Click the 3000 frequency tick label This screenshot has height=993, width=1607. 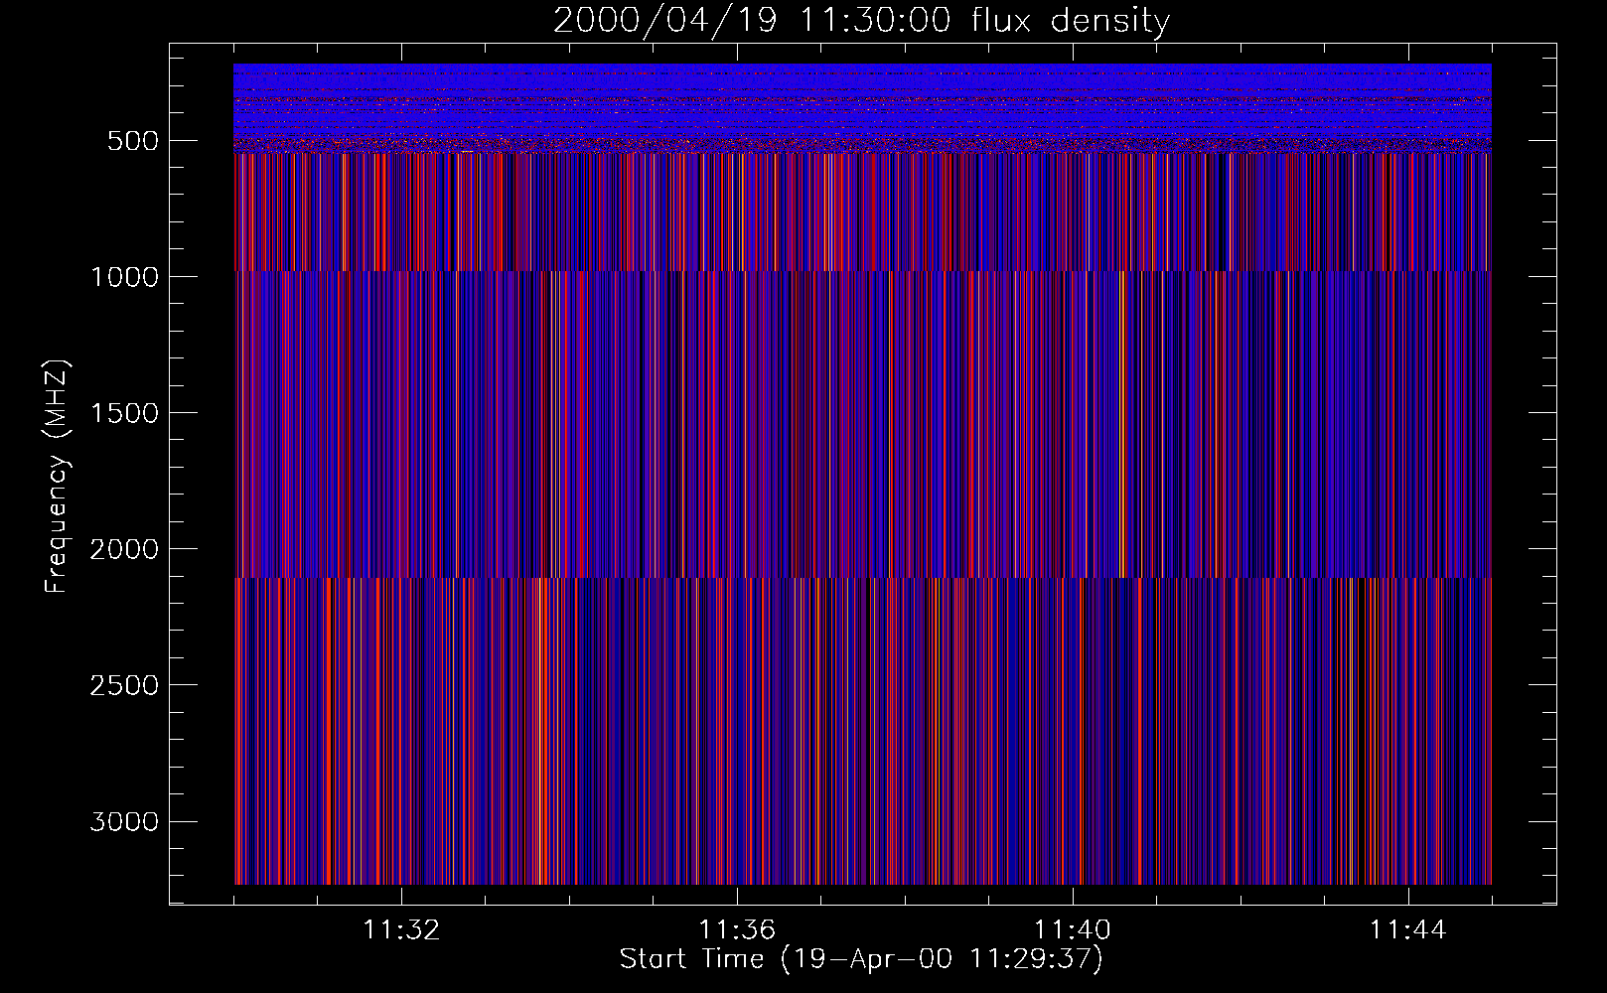tap(124, 821)
